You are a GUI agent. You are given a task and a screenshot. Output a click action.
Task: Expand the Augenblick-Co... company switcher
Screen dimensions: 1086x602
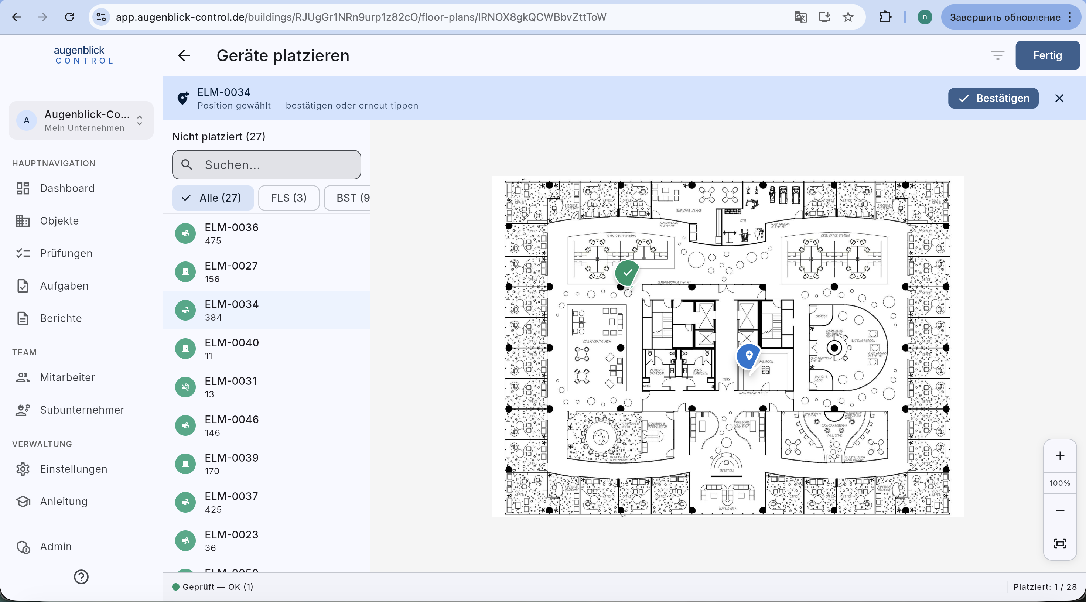tap(81, 120)
